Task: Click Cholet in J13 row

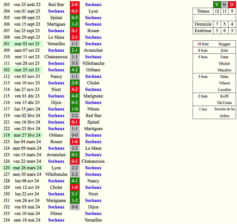Action: 93,83
